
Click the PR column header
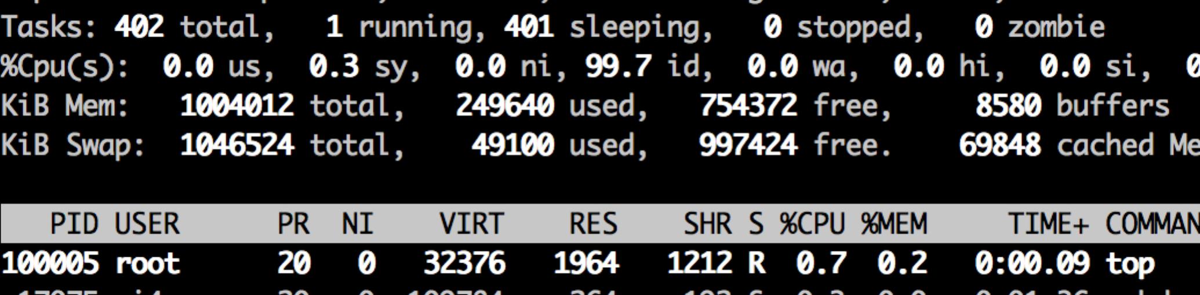[293, 224]
